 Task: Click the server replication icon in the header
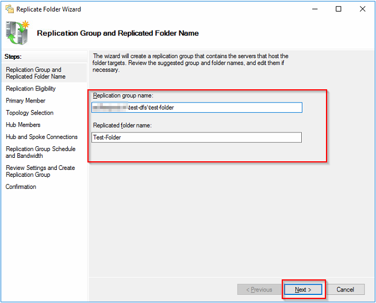coord(18,33)
